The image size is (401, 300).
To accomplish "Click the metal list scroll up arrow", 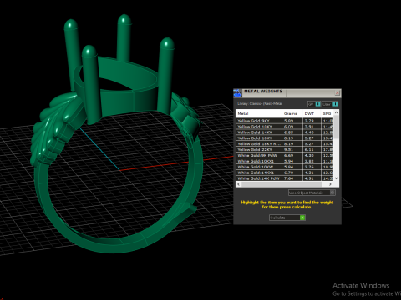I will tap(336, 112).
